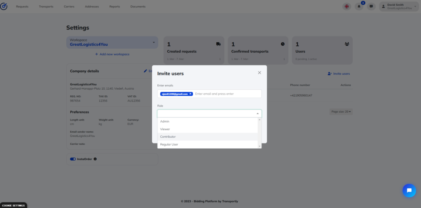The height and width of the screenshot is (208, 421).
Task: Open the notifications bell
Action: (359, 7)
